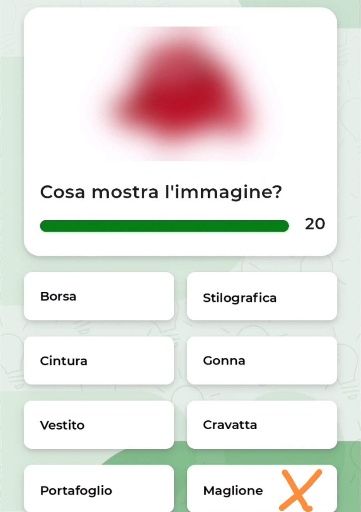Pick Cintura as the answer
The height and width of the screenshot is (512, 361).
tap(99, 360)
